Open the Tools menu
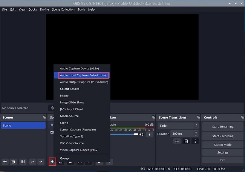The width and height of the screenshot is (245, 172). click(x=81, y=9)
